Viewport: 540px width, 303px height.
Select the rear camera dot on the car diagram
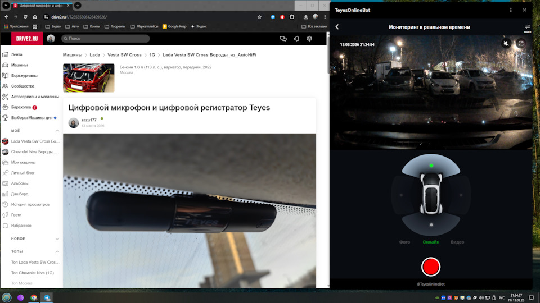pos(431,224)
